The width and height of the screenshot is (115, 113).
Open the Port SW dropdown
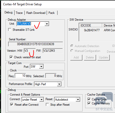[41, 67]
